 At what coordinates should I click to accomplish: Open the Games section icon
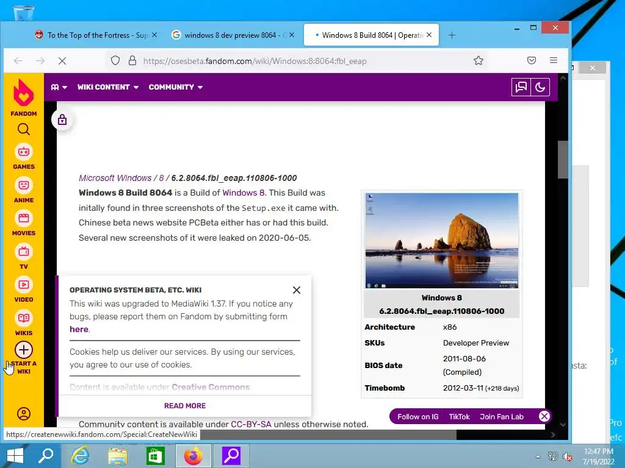click(x=24, y=152)
